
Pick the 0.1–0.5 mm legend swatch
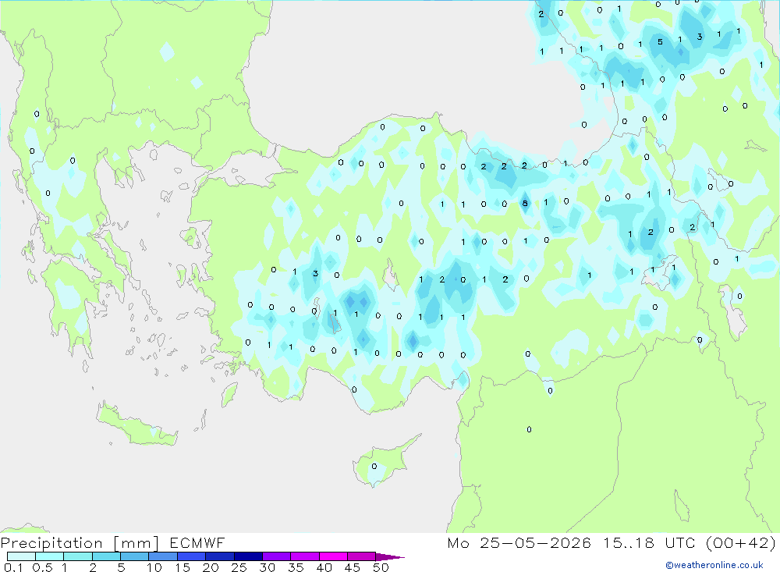pos(21,556)
